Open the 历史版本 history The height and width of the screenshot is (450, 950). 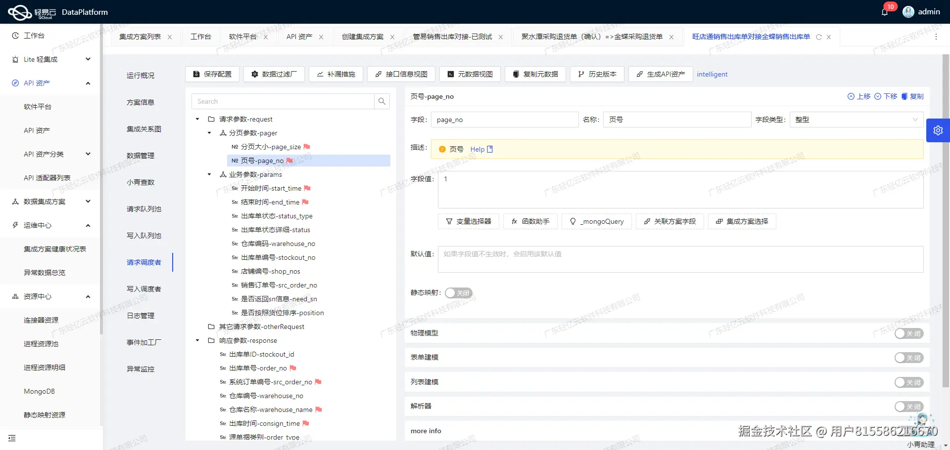[597, 74]
